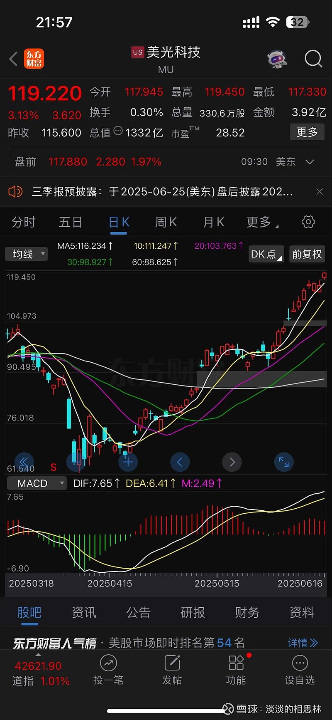The height and width of the screenshot is (720, 332).
Task: Open the DK点 dropdown
Action: click(x=266, y=254)
